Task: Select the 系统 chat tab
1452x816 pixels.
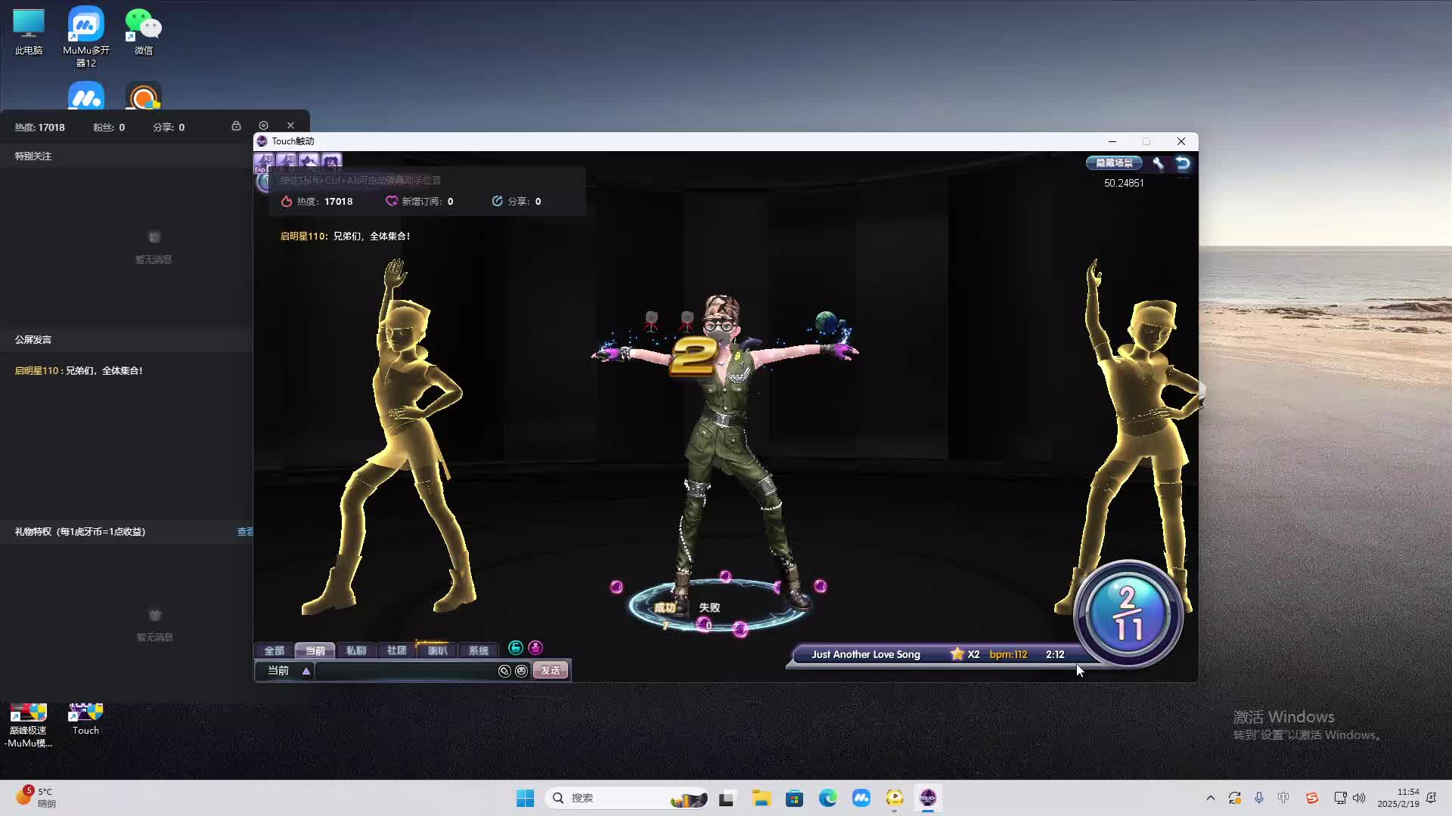Action: (478, 651)
